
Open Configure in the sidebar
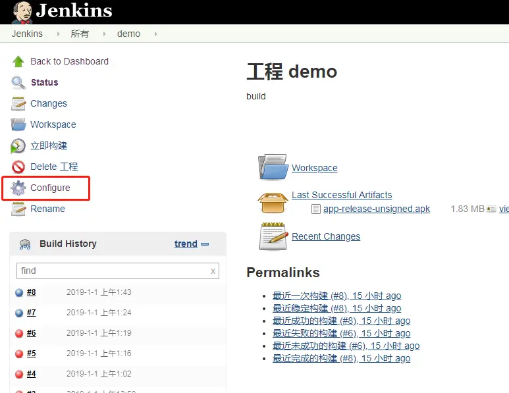pyautogui.click(x=50, y=188)
